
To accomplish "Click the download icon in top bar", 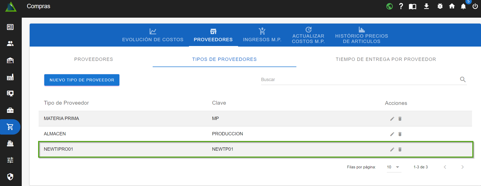I will [426, 6].
